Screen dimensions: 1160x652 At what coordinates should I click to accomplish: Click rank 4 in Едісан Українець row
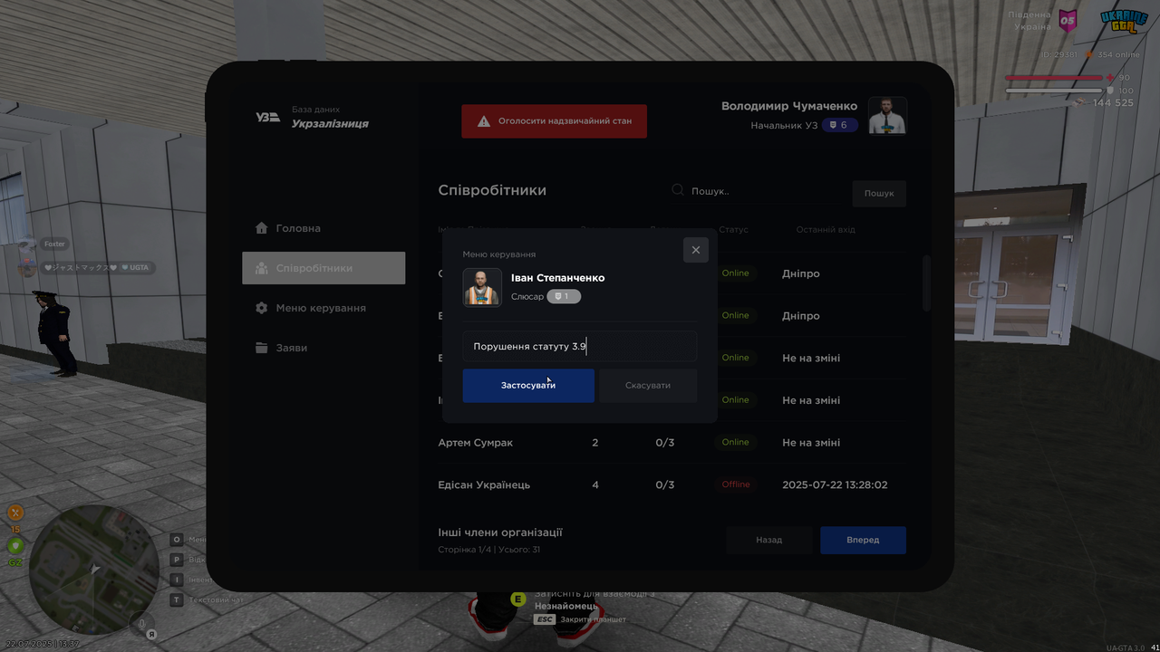(x=595, y=485)
